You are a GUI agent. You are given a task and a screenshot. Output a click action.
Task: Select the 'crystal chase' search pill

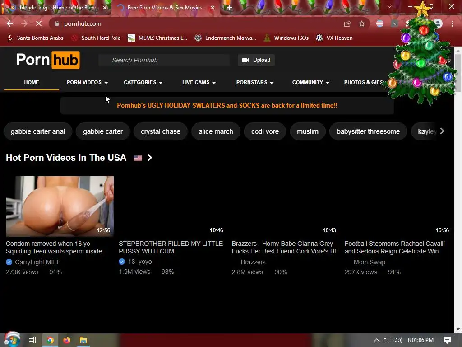click(x=161, y=131)
